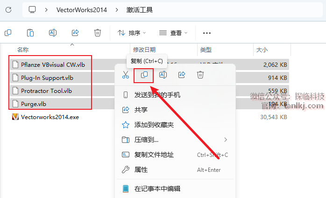
Task: Click the rename icon in the top toolbar
Action: 53,33
